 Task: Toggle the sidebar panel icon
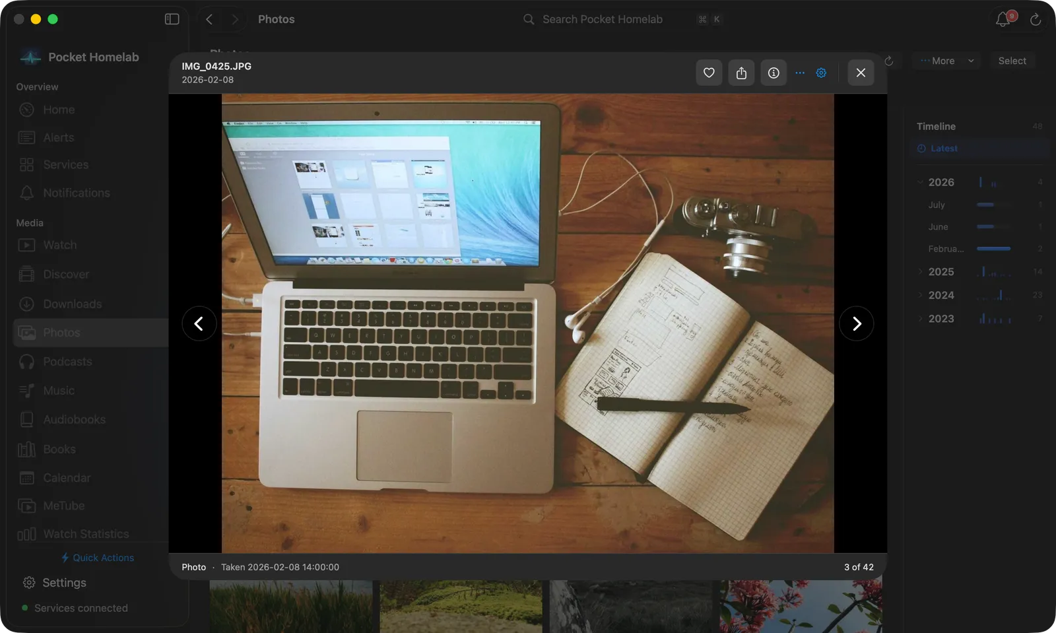point(172,19)
